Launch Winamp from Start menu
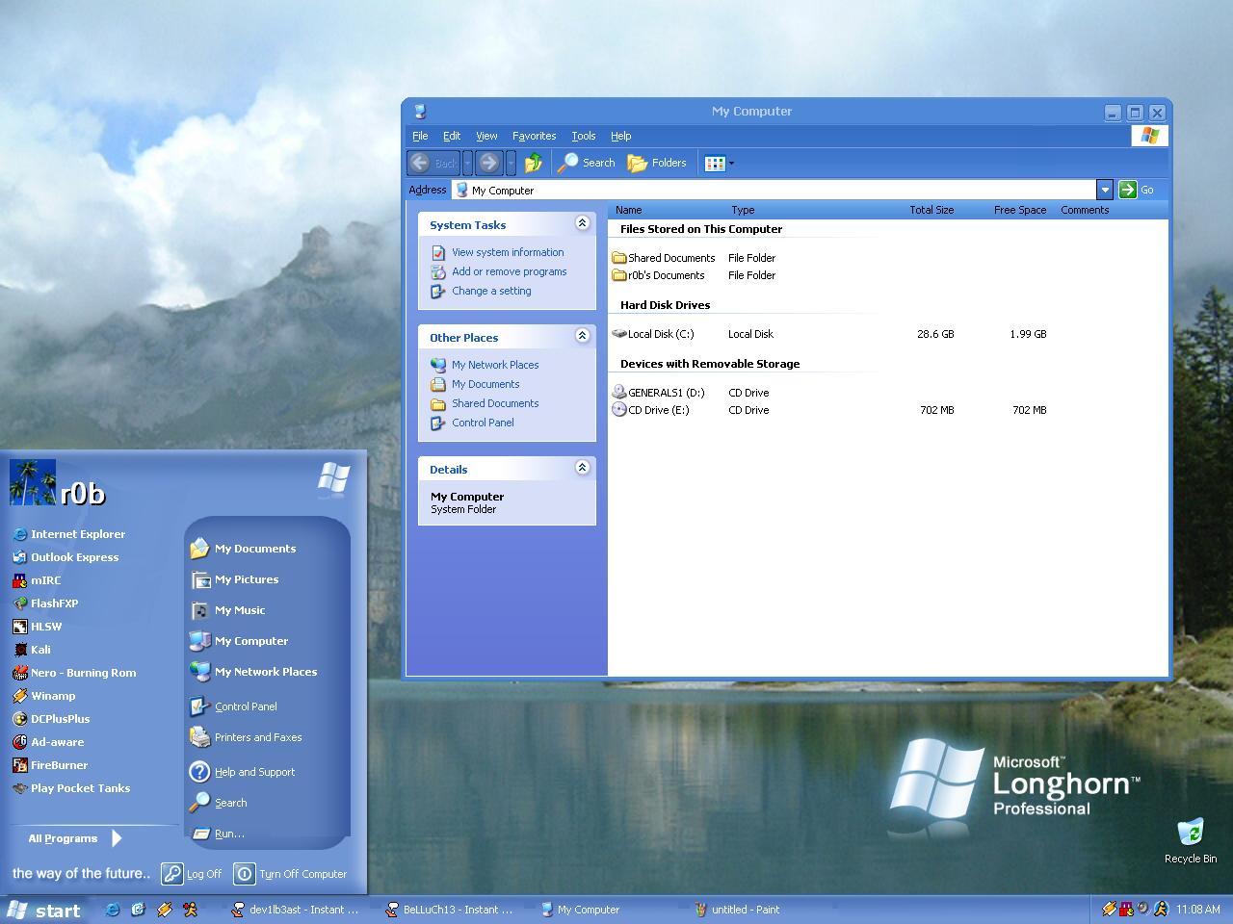The image size is (1233, 924). click(43, 696)
